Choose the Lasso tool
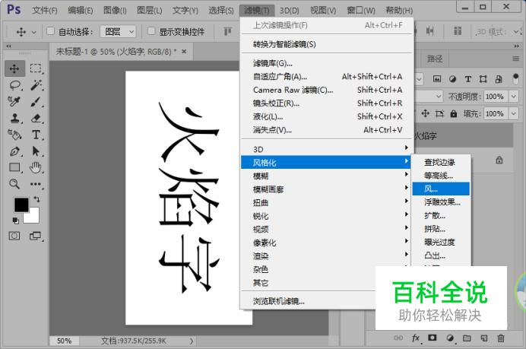This screenshot has height=349, width=526. point(14,85)
